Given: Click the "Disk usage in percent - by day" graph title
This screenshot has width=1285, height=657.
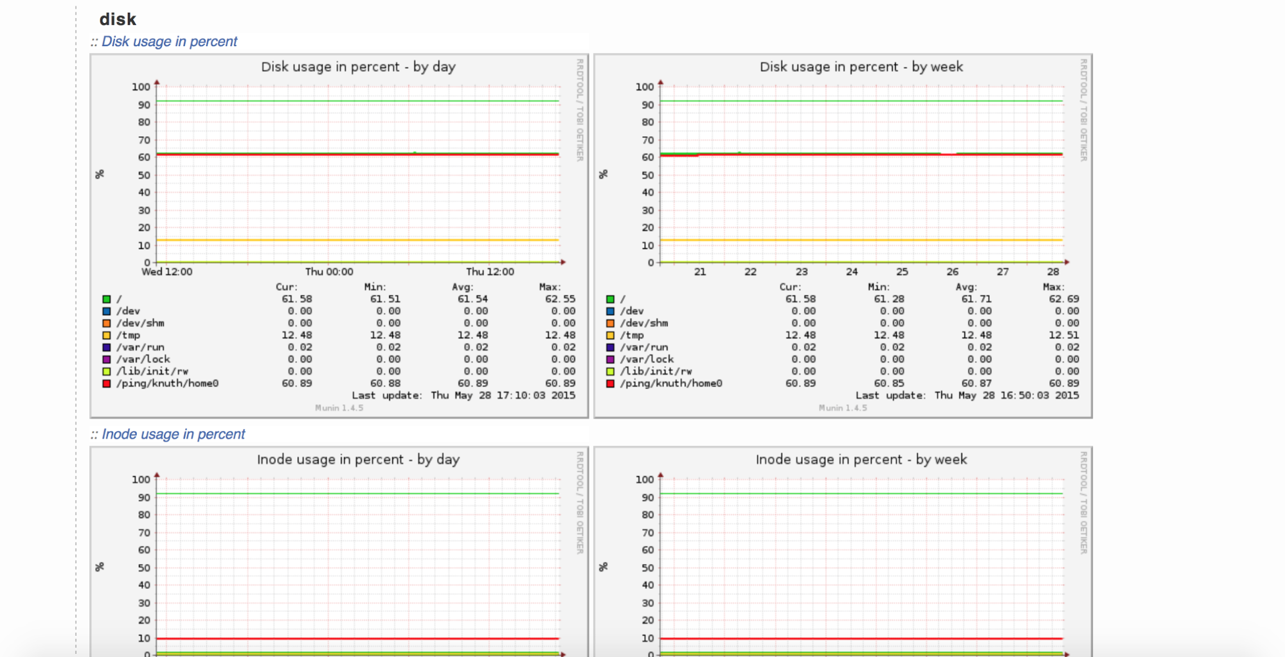Looking at the screenshot, I should pos(358,67).
